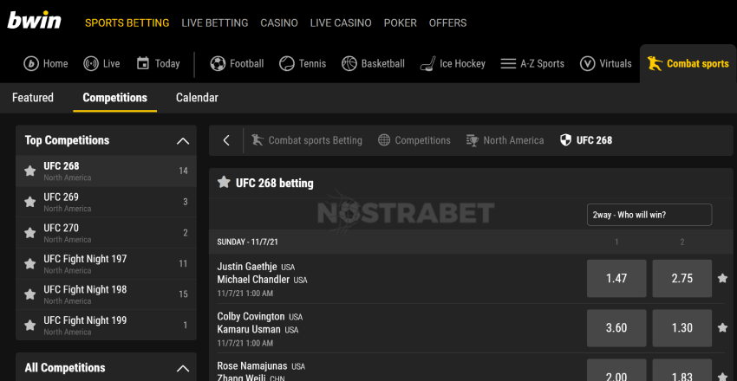Click the UFC 268 shield breadcrumb icon

[566, 139]
